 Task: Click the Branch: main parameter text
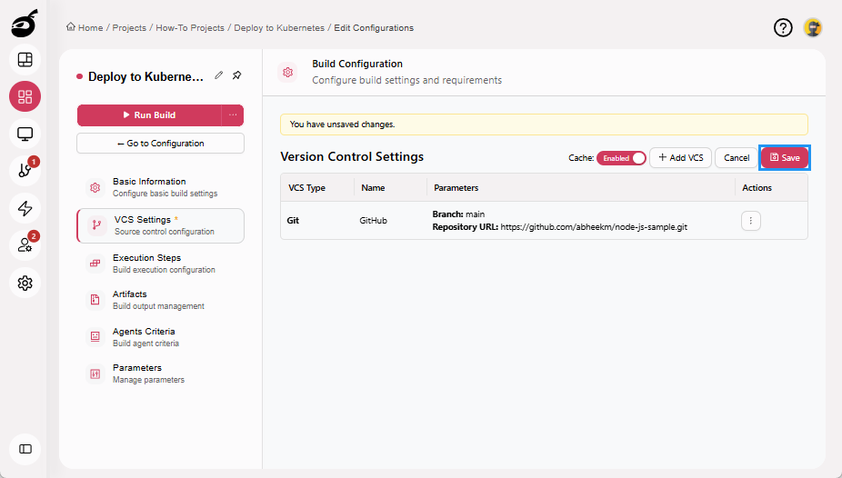[458, 214]
